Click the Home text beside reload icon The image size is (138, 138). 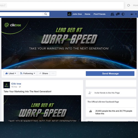pyautogui.click(x=136, y=5)
